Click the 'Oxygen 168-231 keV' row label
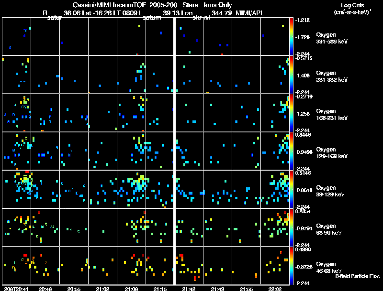The width and height of the screenshot is (383, 291). 331,115
